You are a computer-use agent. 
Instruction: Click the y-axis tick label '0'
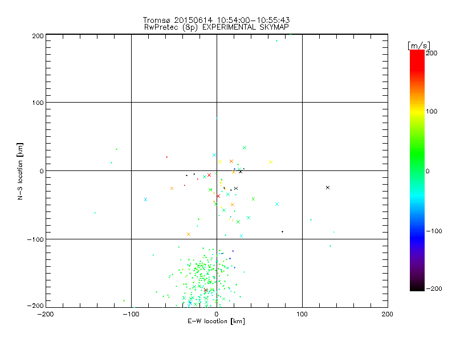click(42, 171)
